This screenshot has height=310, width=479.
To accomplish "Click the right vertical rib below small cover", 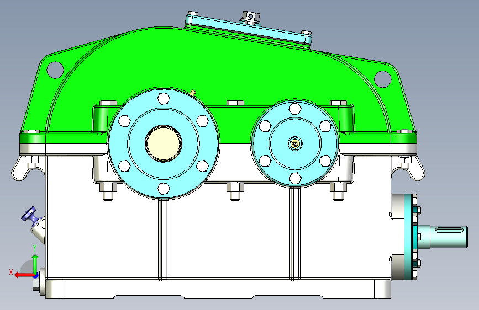I will click(x=295, y=233).
